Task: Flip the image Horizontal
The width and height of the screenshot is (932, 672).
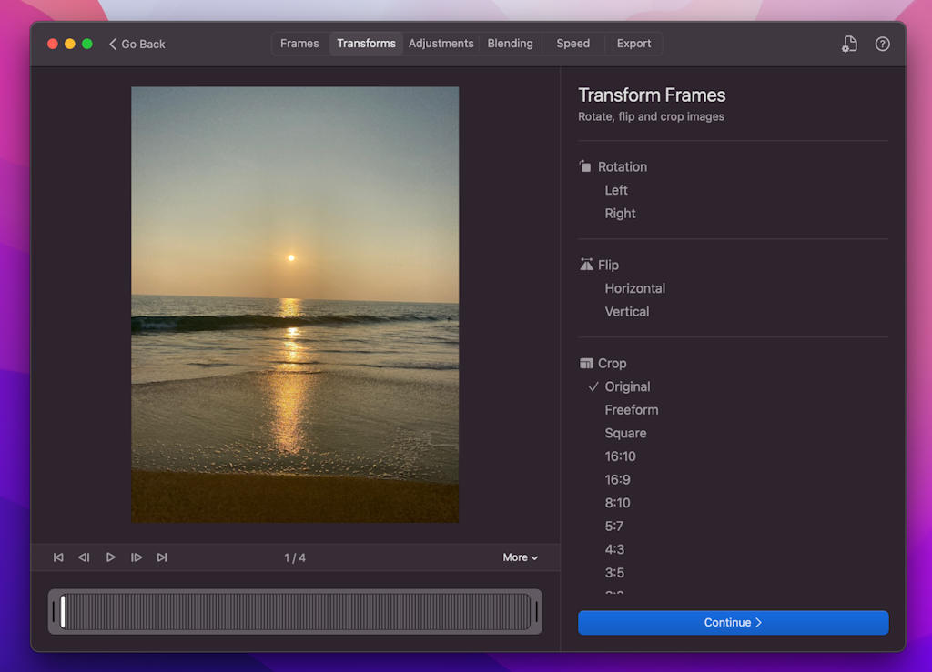Action: (634, 287)
